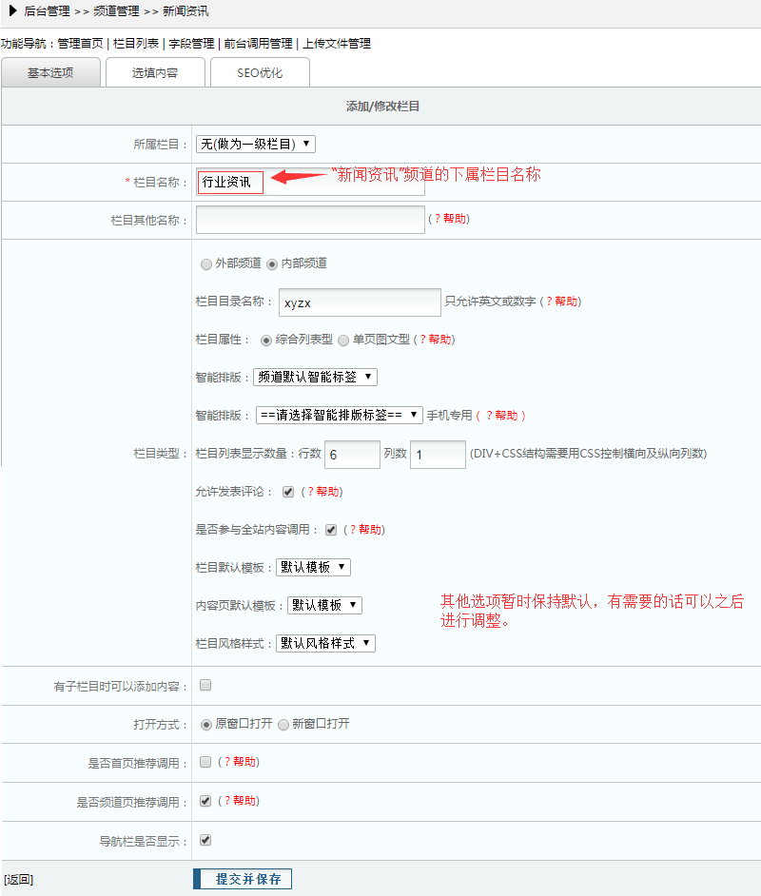Open 上传文件管理 navigation link
This screenshot has width=761, height=896.
click(337, 44)
